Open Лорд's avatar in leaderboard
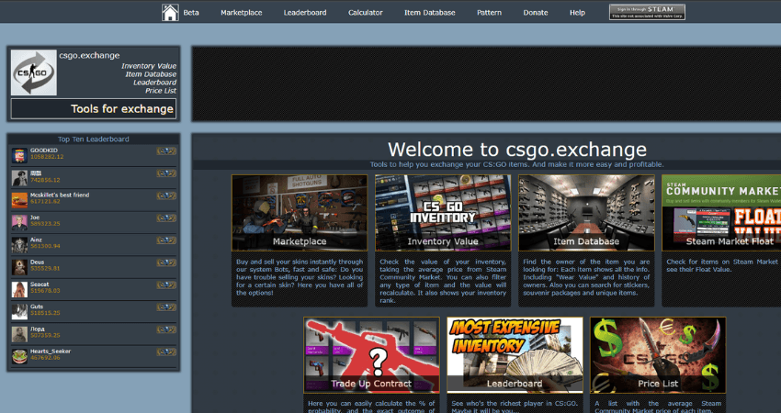 click(x=19, y=334)
